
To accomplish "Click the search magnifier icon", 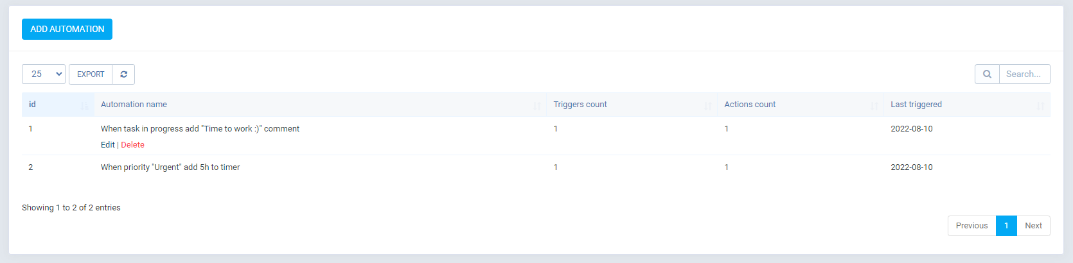I will pyautogui.click(x=987, y=74).
